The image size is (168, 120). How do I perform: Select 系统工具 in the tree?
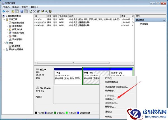[13, 19]
